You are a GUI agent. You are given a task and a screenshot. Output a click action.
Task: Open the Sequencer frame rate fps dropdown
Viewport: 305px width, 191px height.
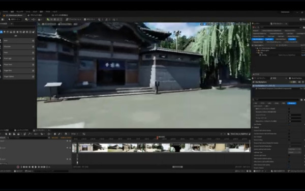tap(75, 134)
